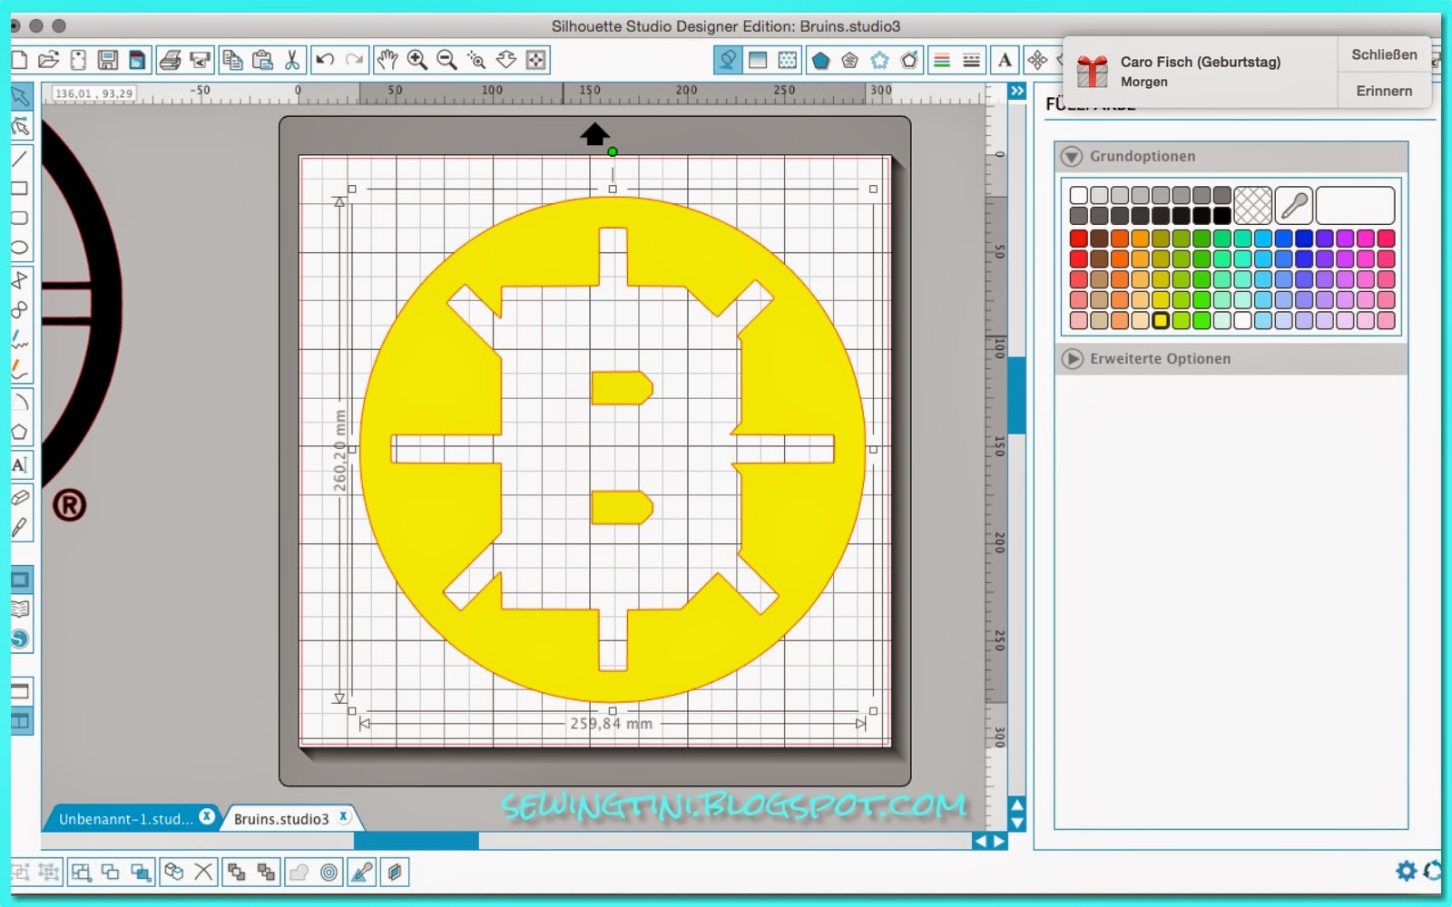
Task: Select the Draw a Rectangle tool
Action: coord(20,189)
